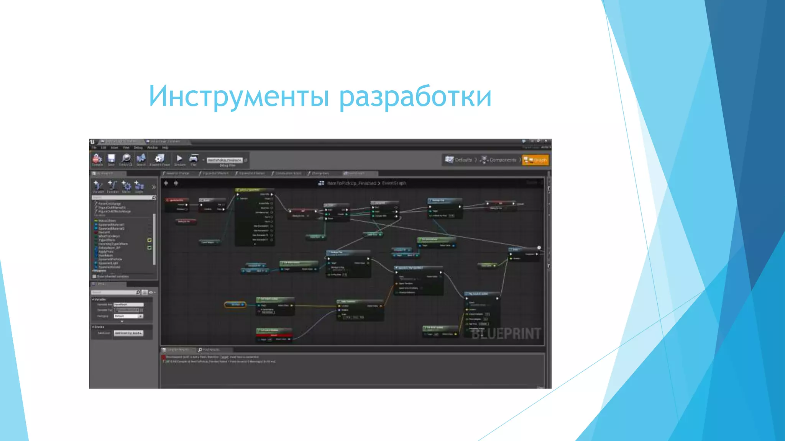The image size is (785, 441).
Task: Click the Simulate play-arrow icon
Action: tap(179, 158)
